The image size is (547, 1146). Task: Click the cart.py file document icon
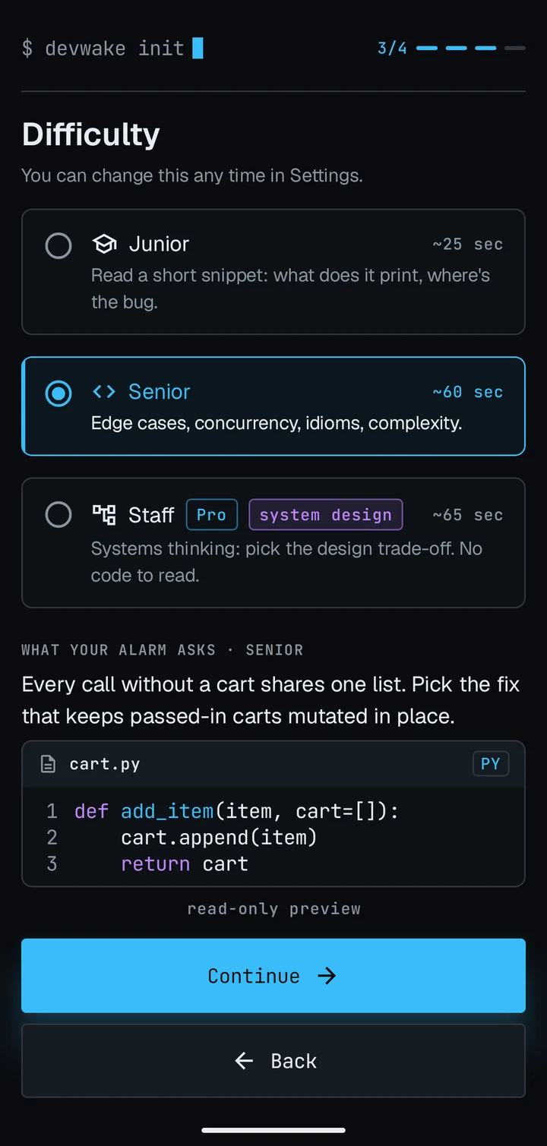click(48, 764)
